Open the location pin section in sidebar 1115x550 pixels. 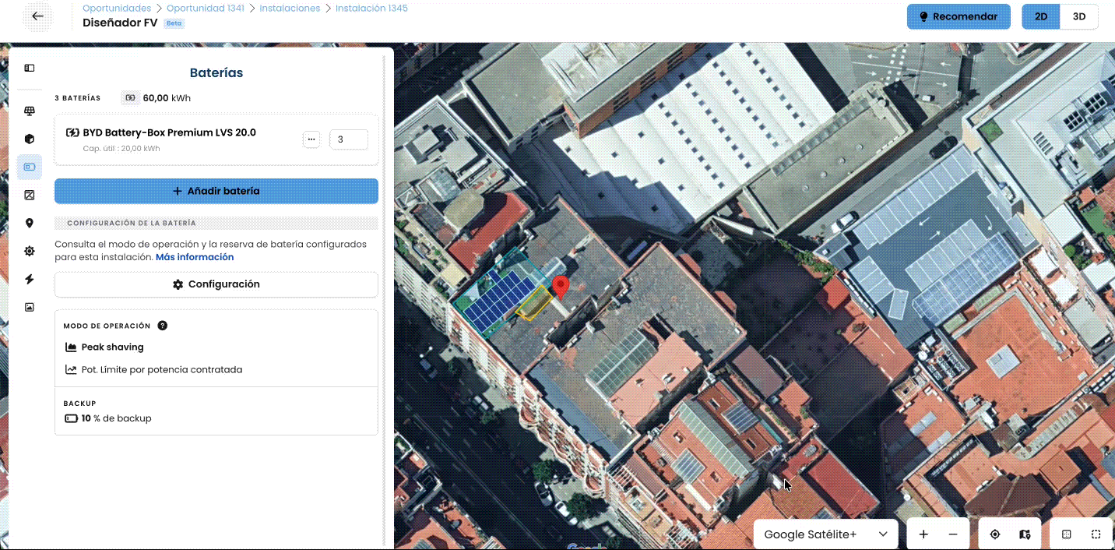(30, 224)
